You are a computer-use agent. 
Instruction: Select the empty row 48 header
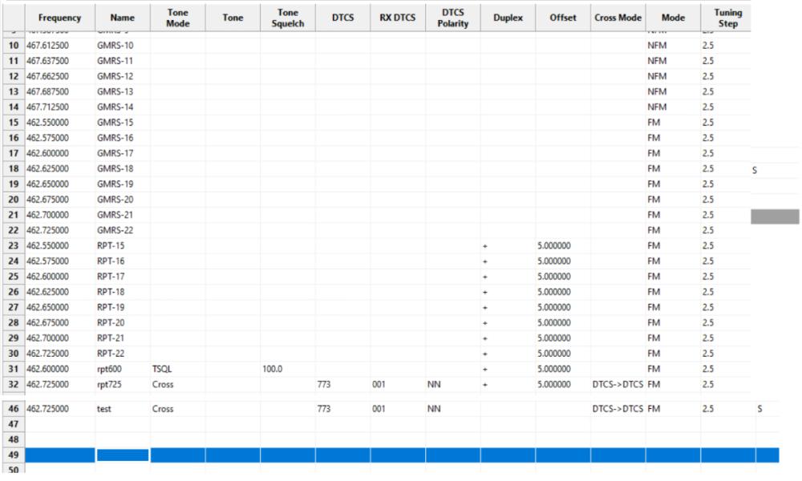coord(13,439)
